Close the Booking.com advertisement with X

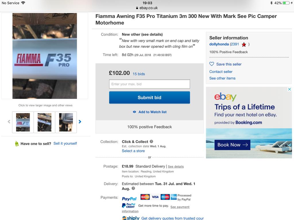pyautogui.click(x=289, y=89)
